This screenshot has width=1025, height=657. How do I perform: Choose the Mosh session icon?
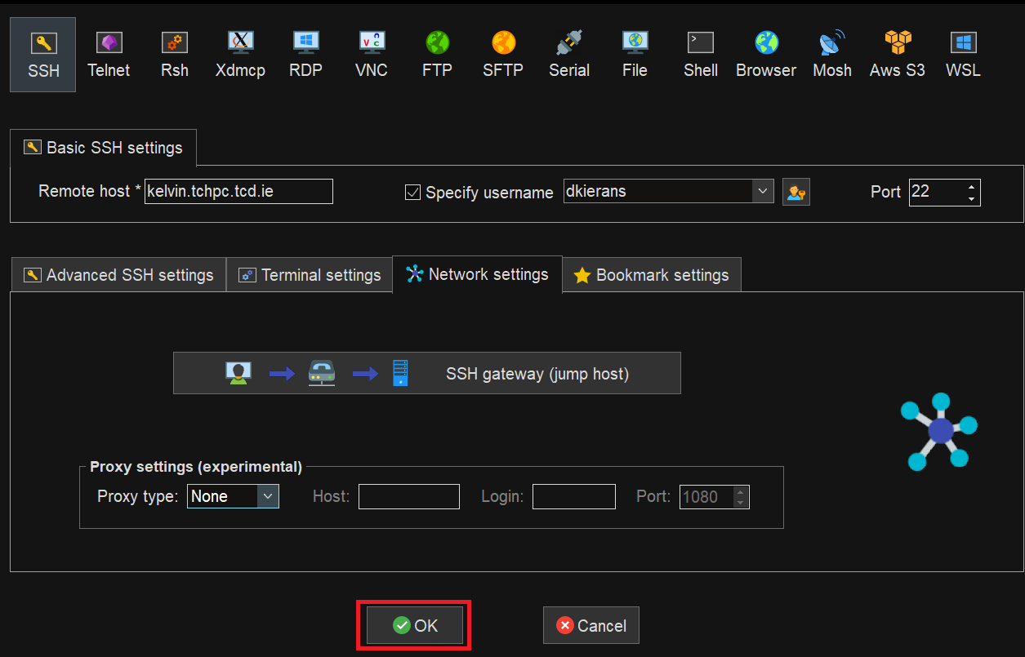pos(831,52)
